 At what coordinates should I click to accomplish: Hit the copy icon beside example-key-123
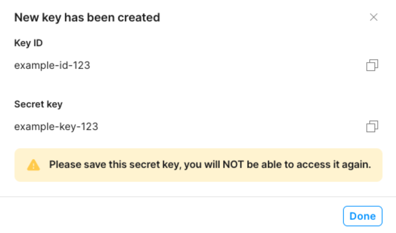click(x=372, y=127)
